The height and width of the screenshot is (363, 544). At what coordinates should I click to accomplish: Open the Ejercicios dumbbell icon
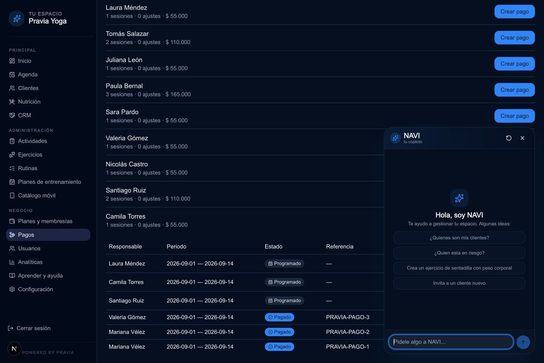coord(12,155)
